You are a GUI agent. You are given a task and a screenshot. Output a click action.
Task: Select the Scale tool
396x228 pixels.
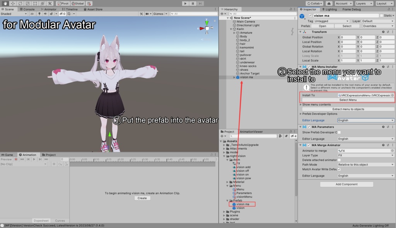[x=27, y=3]
